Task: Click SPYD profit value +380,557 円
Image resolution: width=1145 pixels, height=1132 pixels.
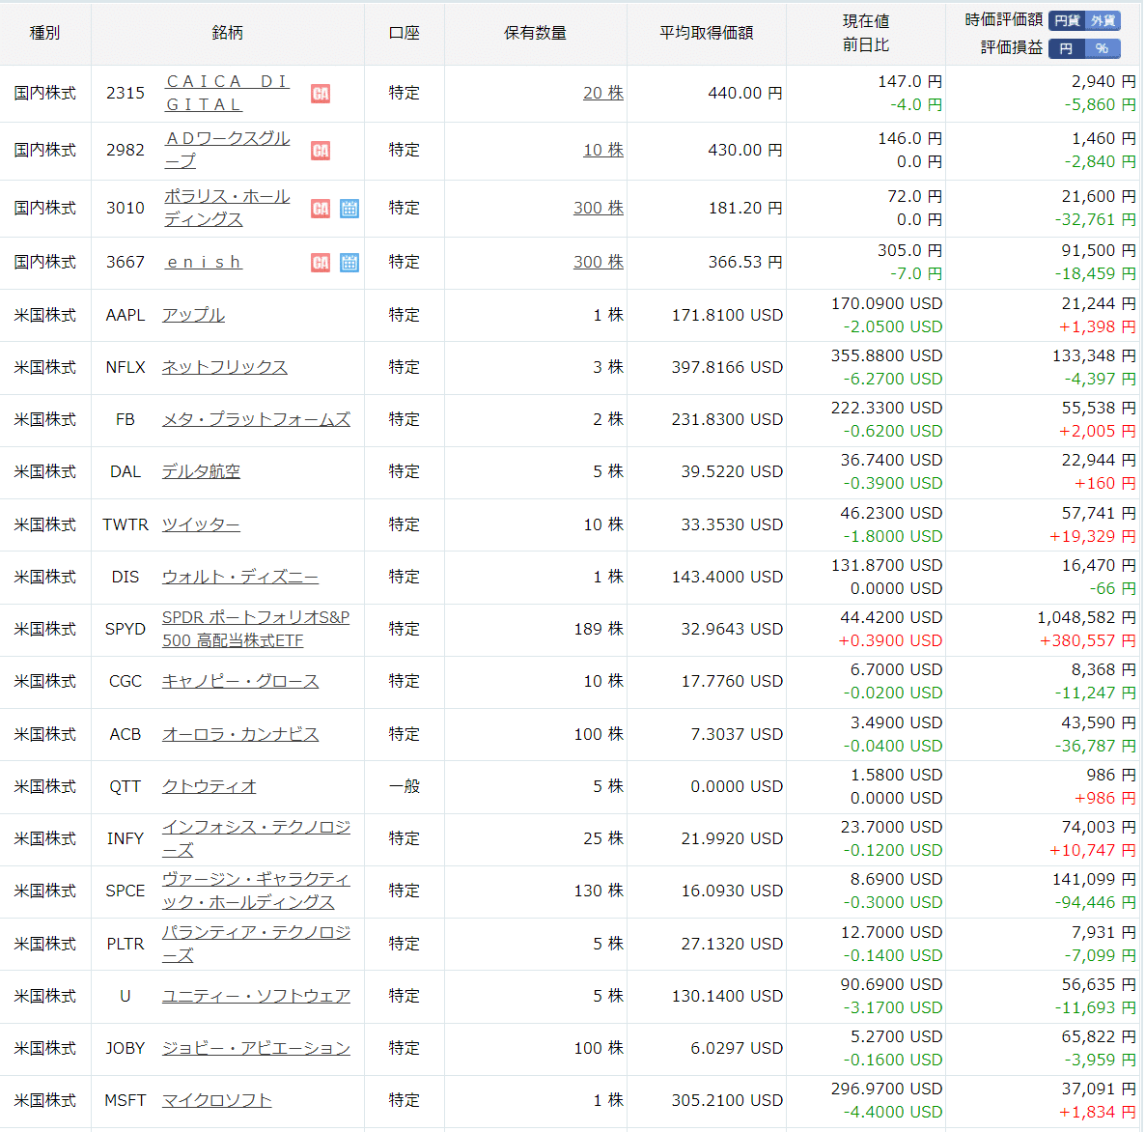Action: click(x=1087, y=641)
